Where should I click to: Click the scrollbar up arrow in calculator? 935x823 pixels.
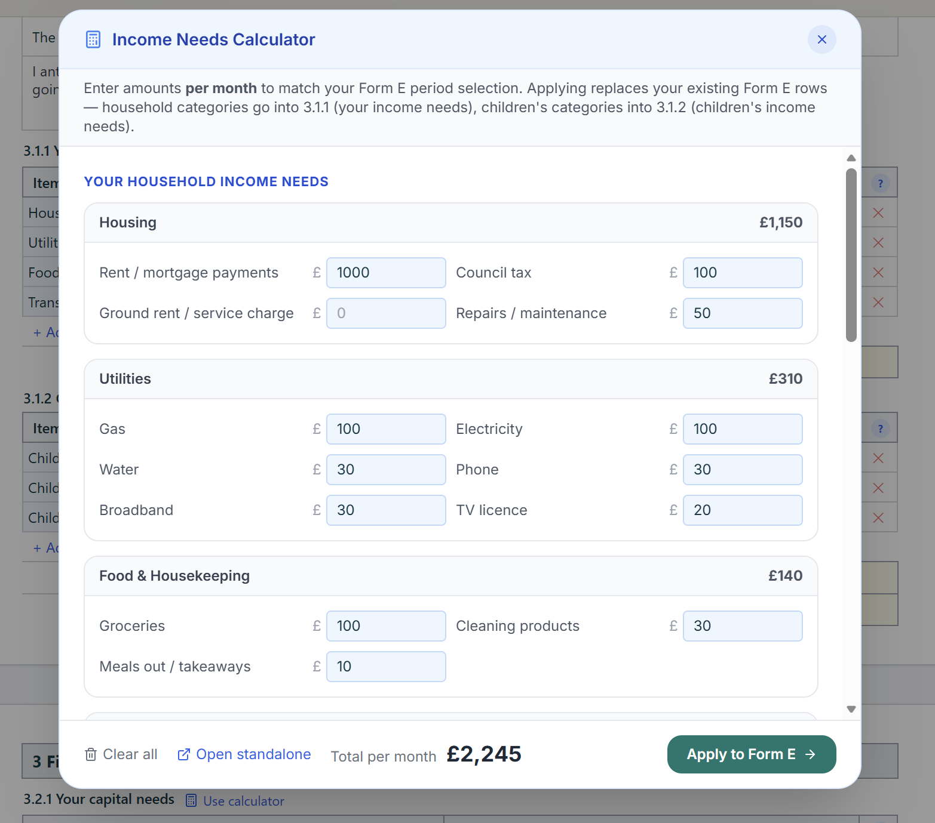[851, 158]
